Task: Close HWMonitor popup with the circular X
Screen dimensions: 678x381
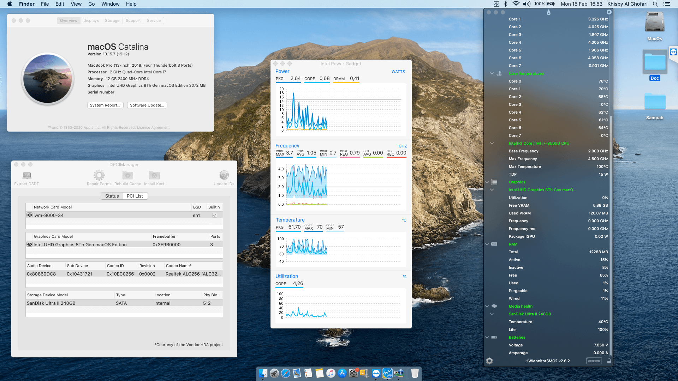Action: (x=609, y=12)
